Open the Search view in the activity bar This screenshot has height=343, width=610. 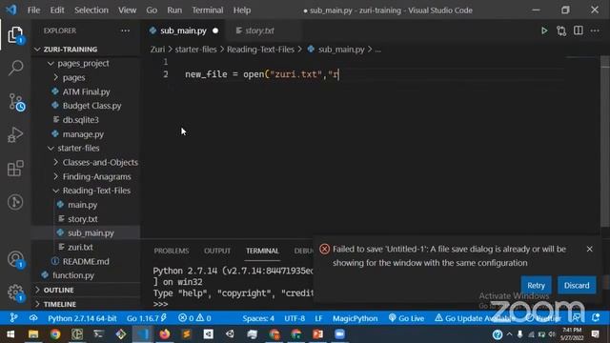point(15,68)
